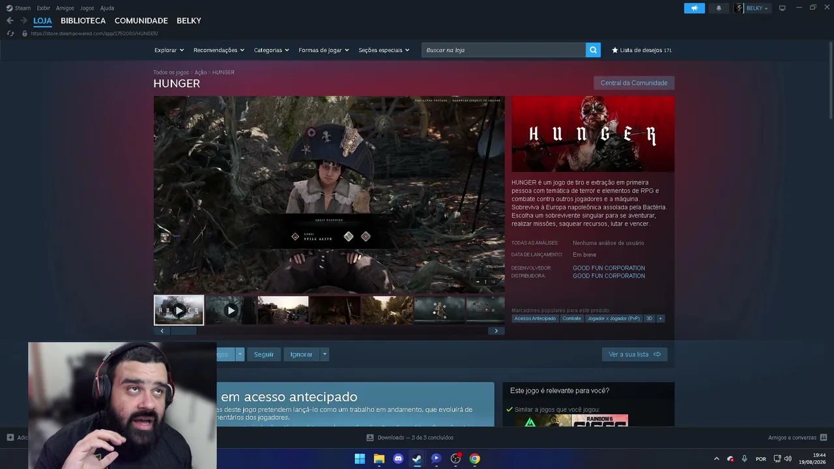Go forward with the Steam forward arrow
Viewport: 834px width, 469px height.
23,21
